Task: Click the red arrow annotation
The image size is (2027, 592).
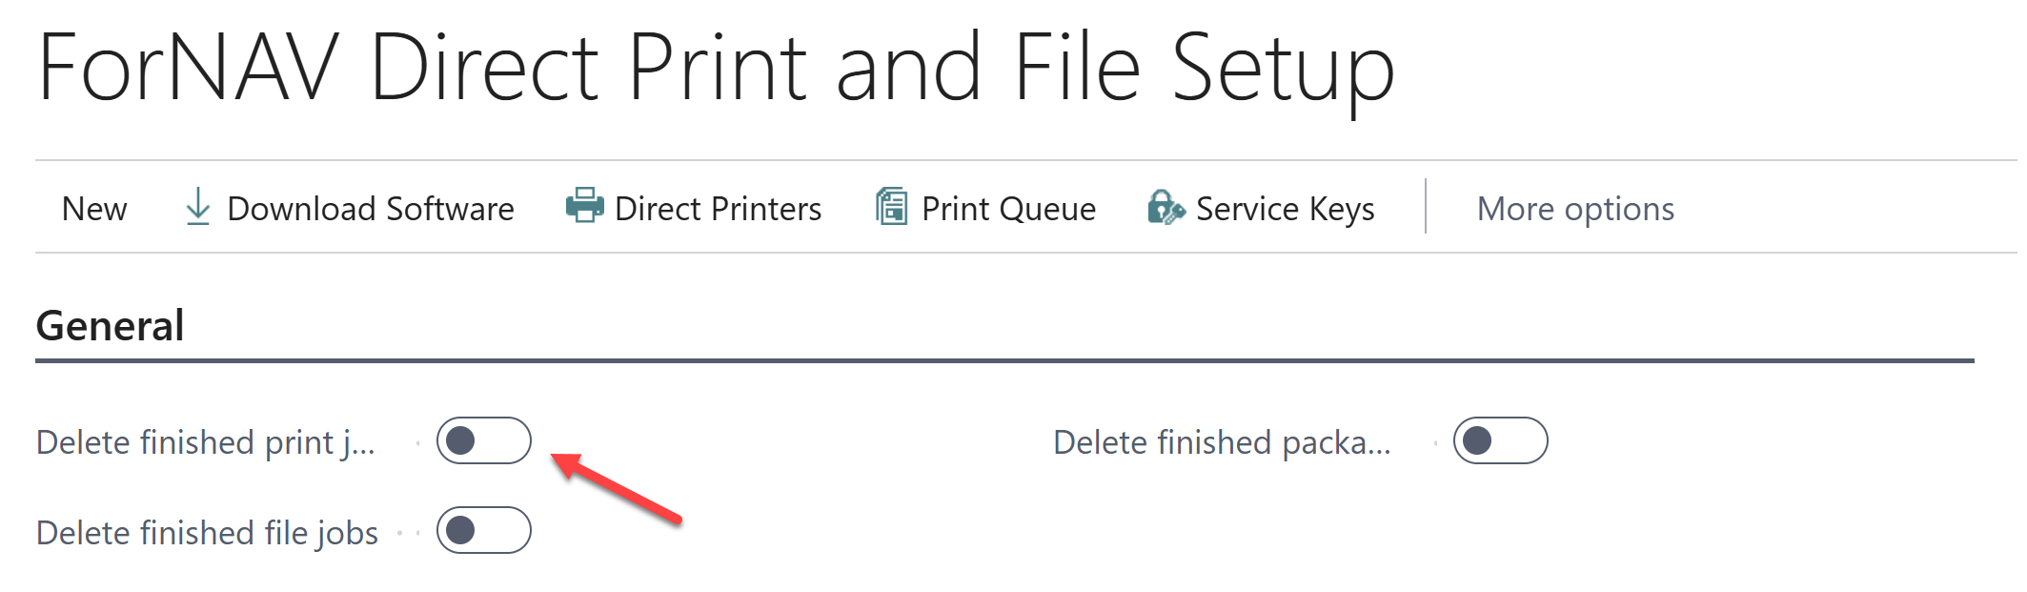Action: coord(617,488)
